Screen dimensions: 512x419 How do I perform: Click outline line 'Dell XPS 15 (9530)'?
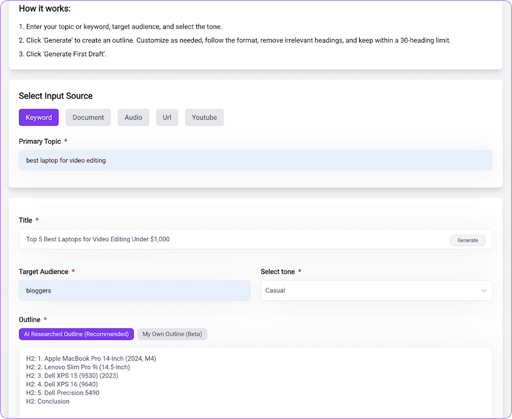(72, 376)
